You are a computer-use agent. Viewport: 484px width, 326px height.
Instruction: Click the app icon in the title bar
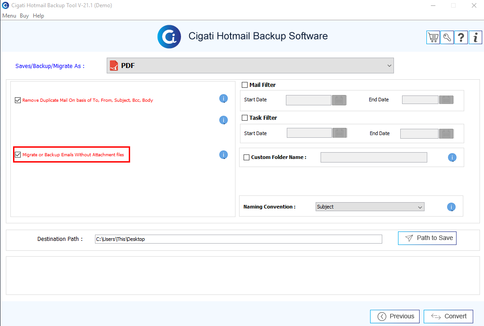pyautogui.click(x=5, y=5)
